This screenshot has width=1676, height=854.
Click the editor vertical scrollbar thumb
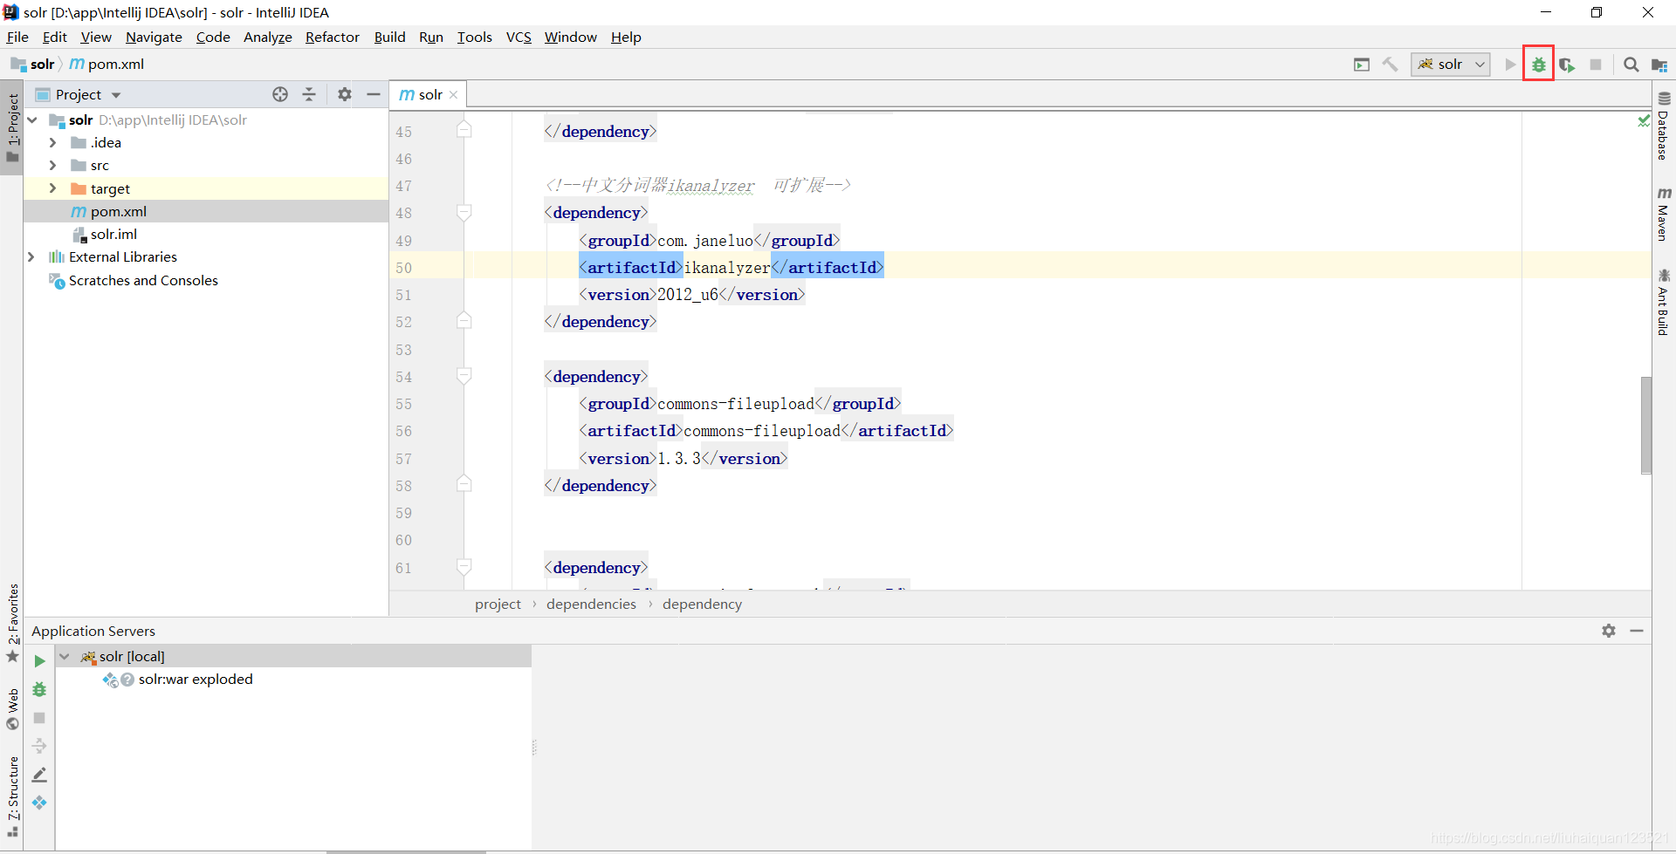tap(1645, 425)
